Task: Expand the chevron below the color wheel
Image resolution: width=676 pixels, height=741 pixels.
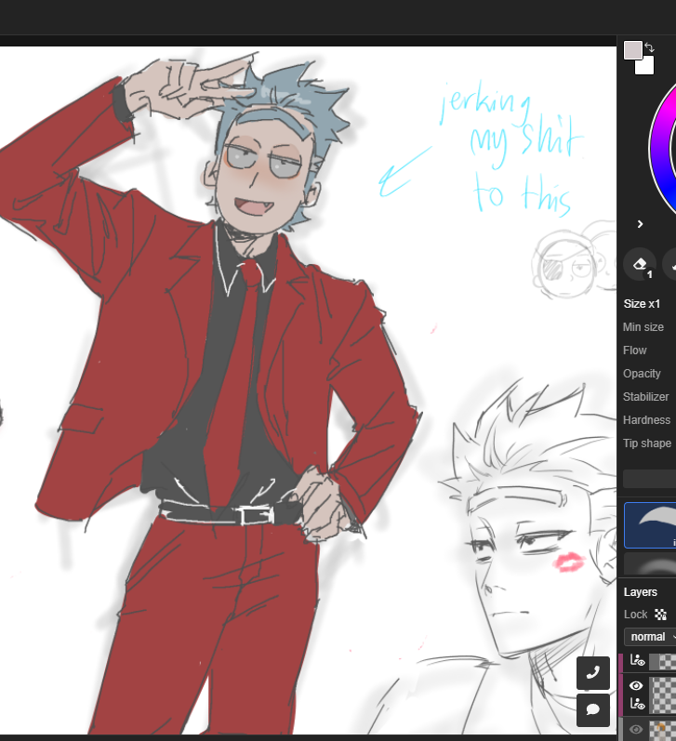Action: (640, 224)
